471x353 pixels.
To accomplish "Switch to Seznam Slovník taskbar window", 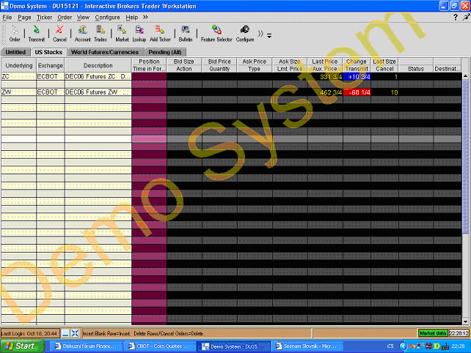I will (307, 346).
